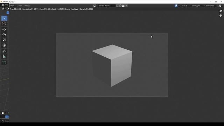The height and width of the screenshot is (126, 224).
Task: Select the Rotate tool
Action: [x=4, y=35]
